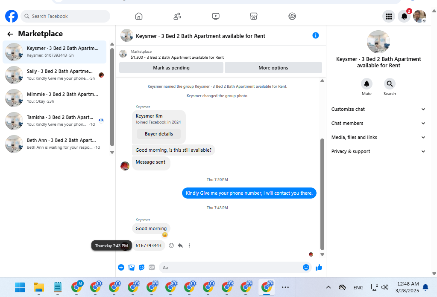Open Buyer details for Keysmer Km
The width and height of the screenshot is (437, 297).
[159, 134]
